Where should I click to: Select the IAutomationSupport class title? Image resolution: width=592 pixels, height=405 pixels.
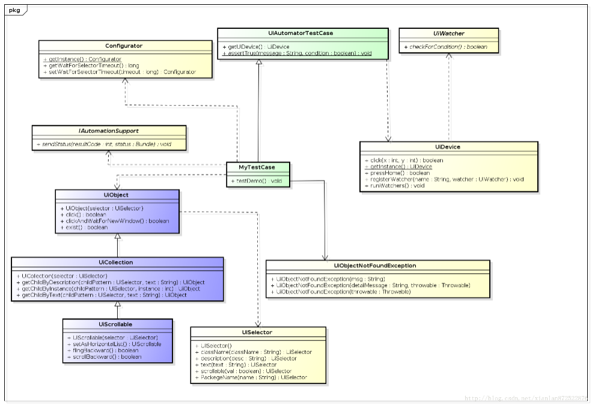click(x=109, y=131)
